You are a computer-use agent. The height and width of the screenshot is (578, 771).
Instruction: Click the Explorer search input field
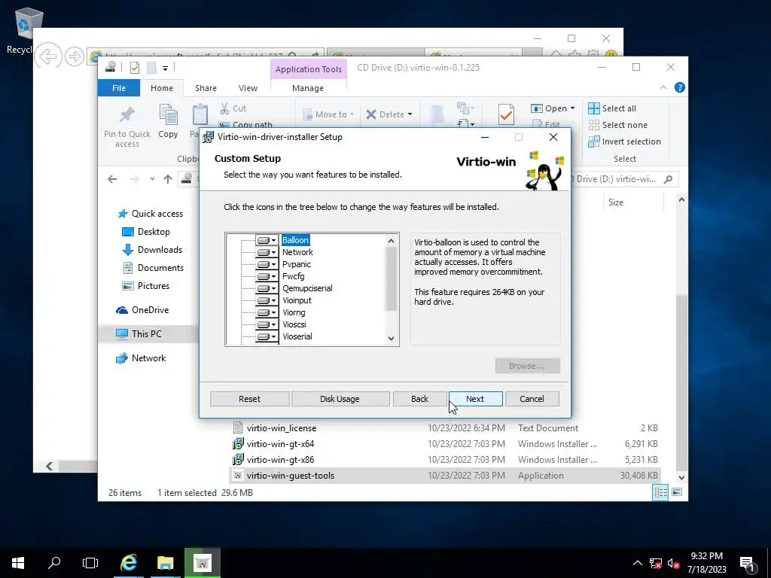[x=617, y=179]
